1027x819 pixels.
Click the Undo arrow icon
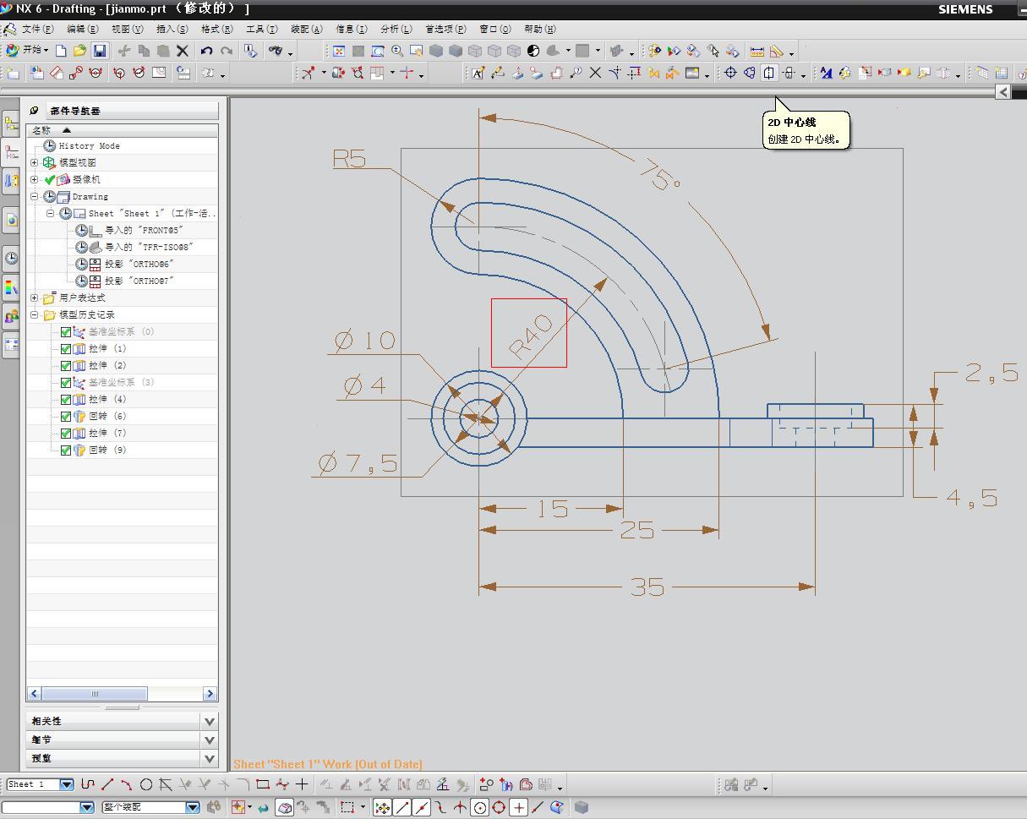click(206, 51)
